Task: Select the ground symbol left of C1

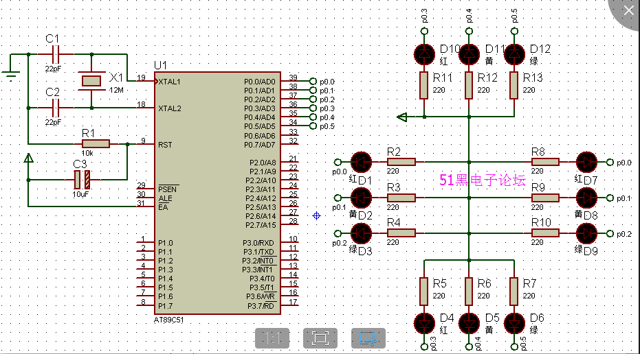Action: (x=10, y=75)
